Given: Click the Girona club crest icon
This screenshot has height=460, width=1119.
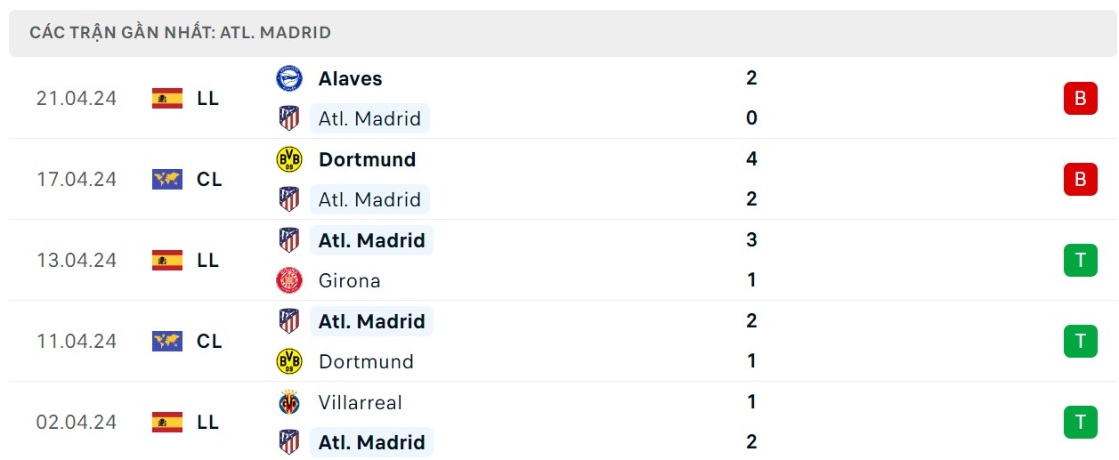Looking at the screenshot, I should point(289,280).
